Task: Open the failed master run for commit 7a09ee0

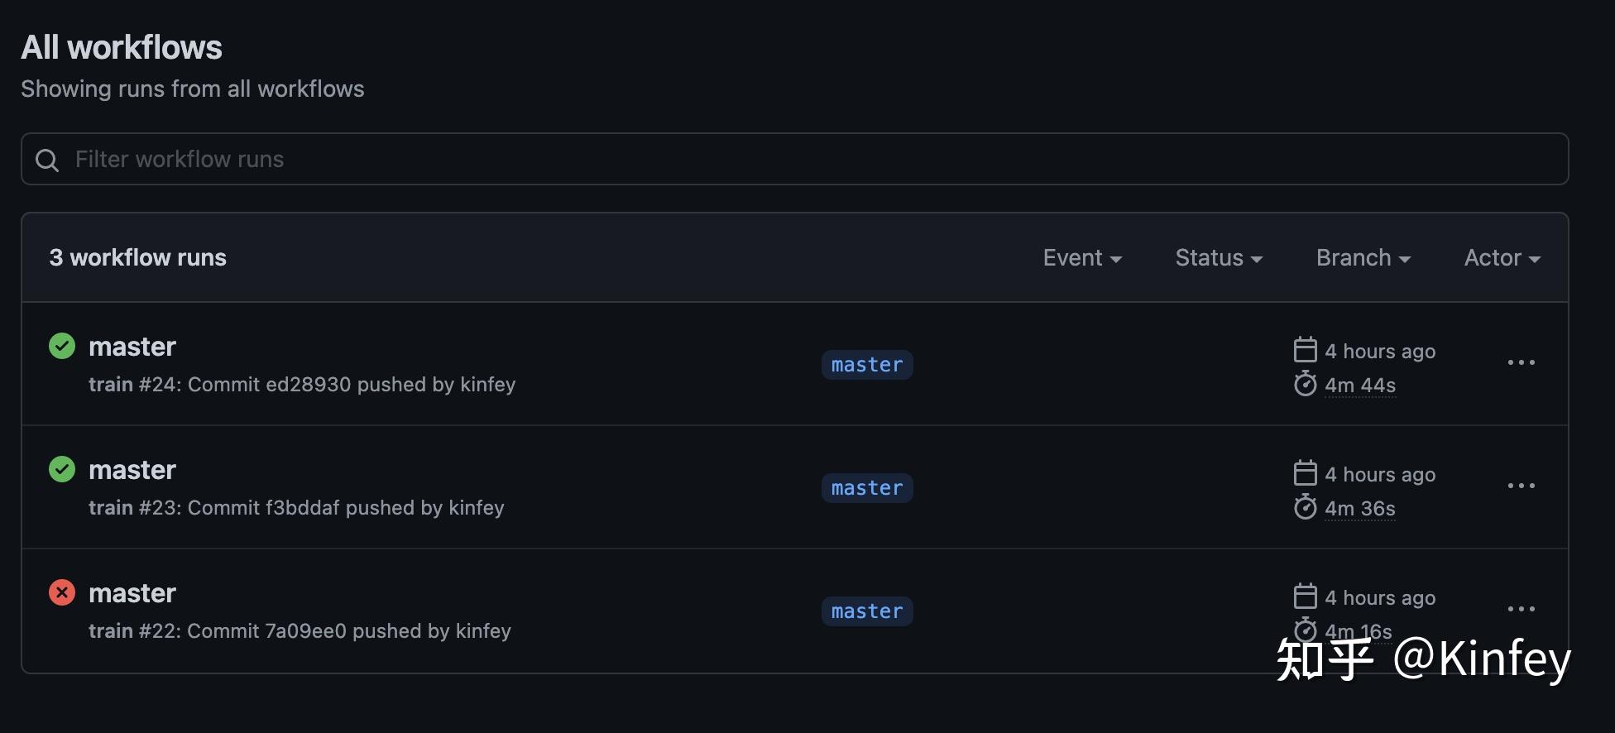Action: [132, 593]
